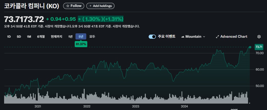Select the 5D time range tab

(x=19, y=37)
